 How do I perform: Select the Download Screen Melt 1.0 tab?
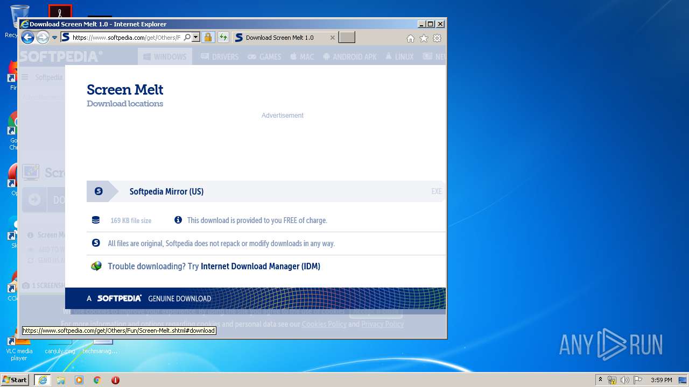tap(280, 38)
